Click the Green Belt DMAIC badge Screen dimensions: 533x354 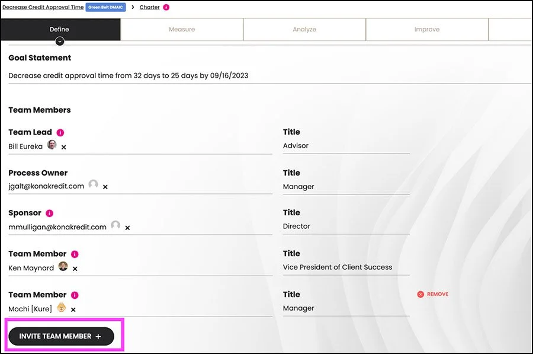pyautogui.click(x=106, y=7)
